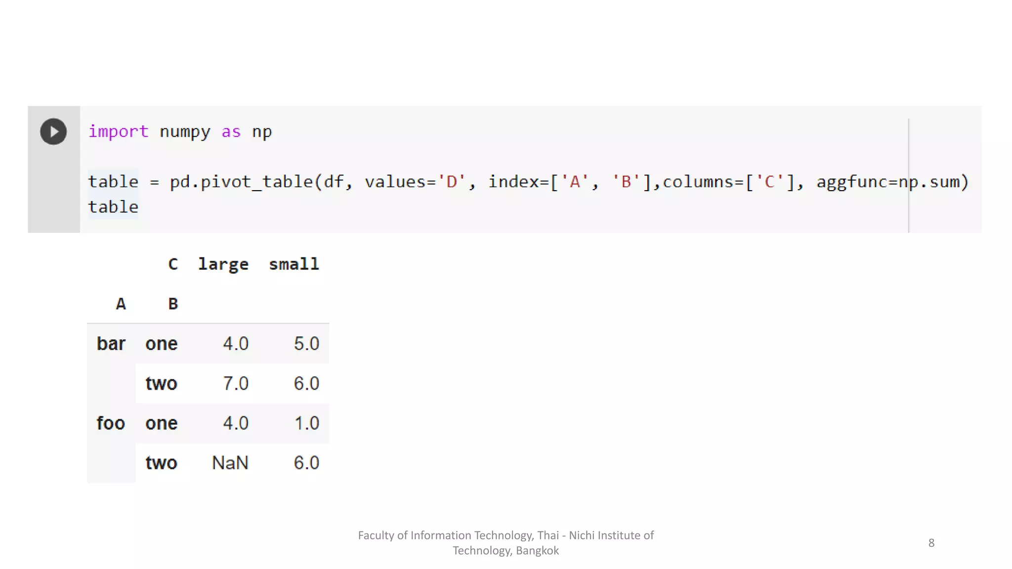Click the 'pd.pivot_table' function call text

[x=241, y=182]
